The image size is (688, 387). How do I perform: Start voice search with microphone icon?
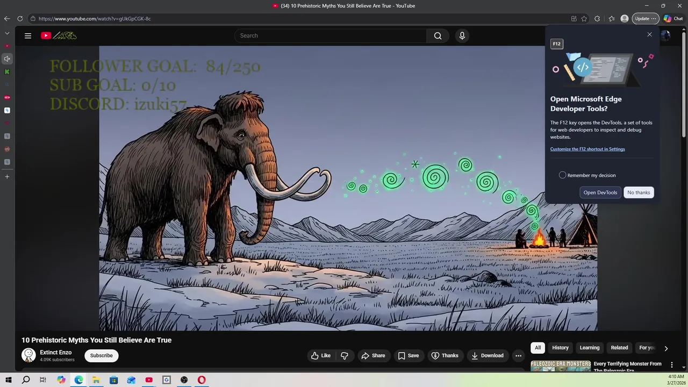[x=462, y=35]
